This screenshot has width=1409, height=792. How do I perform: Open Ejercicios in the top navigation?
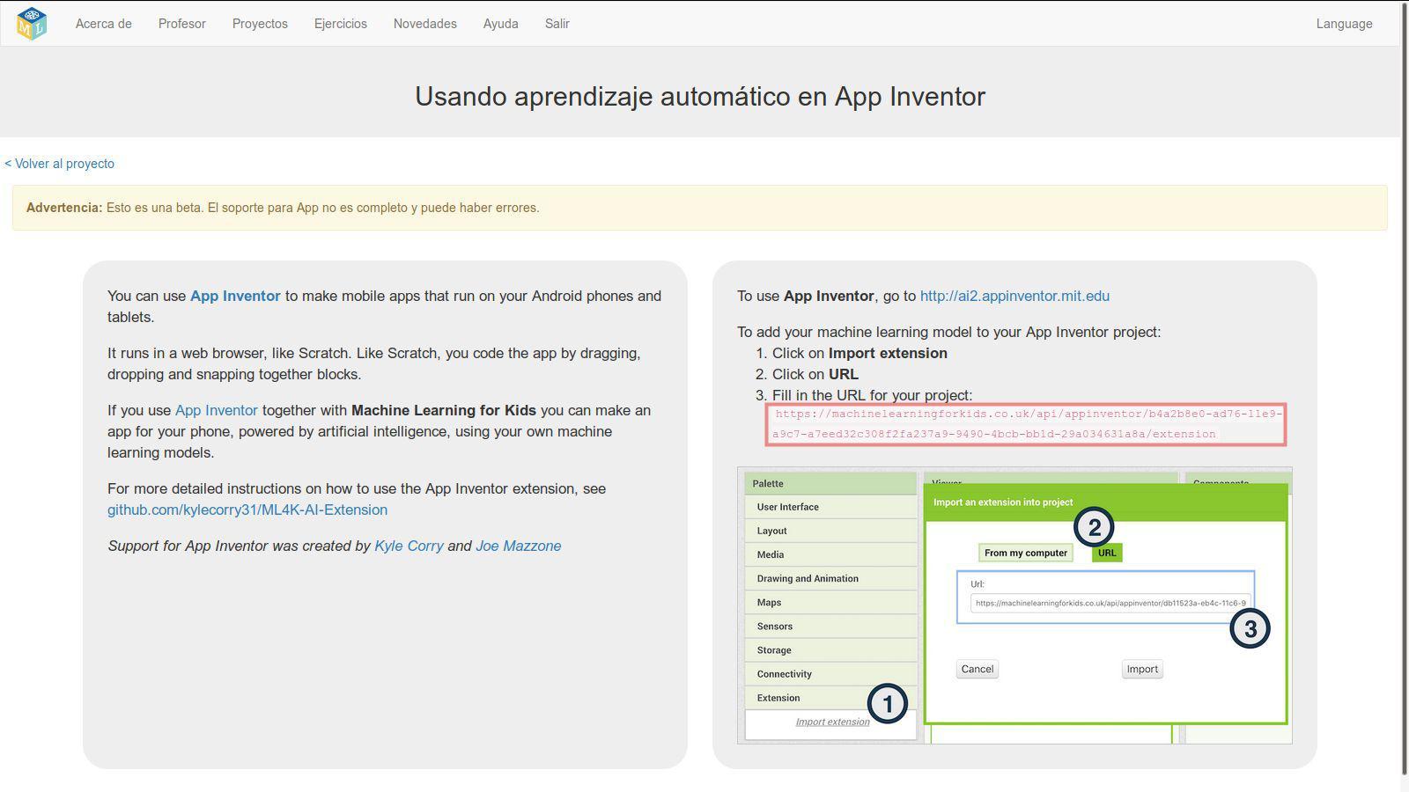coord(341,24)
